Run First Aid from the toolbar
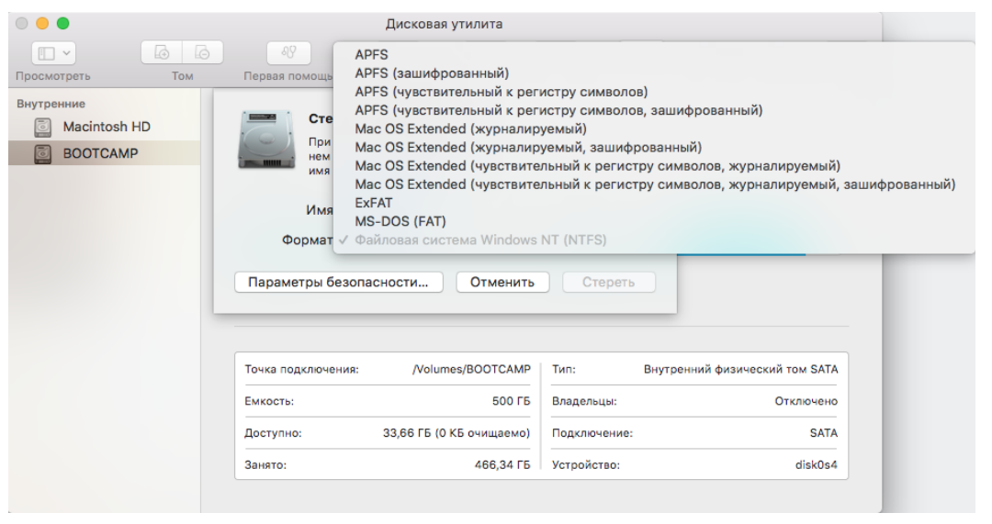 (x=288, y=53)
